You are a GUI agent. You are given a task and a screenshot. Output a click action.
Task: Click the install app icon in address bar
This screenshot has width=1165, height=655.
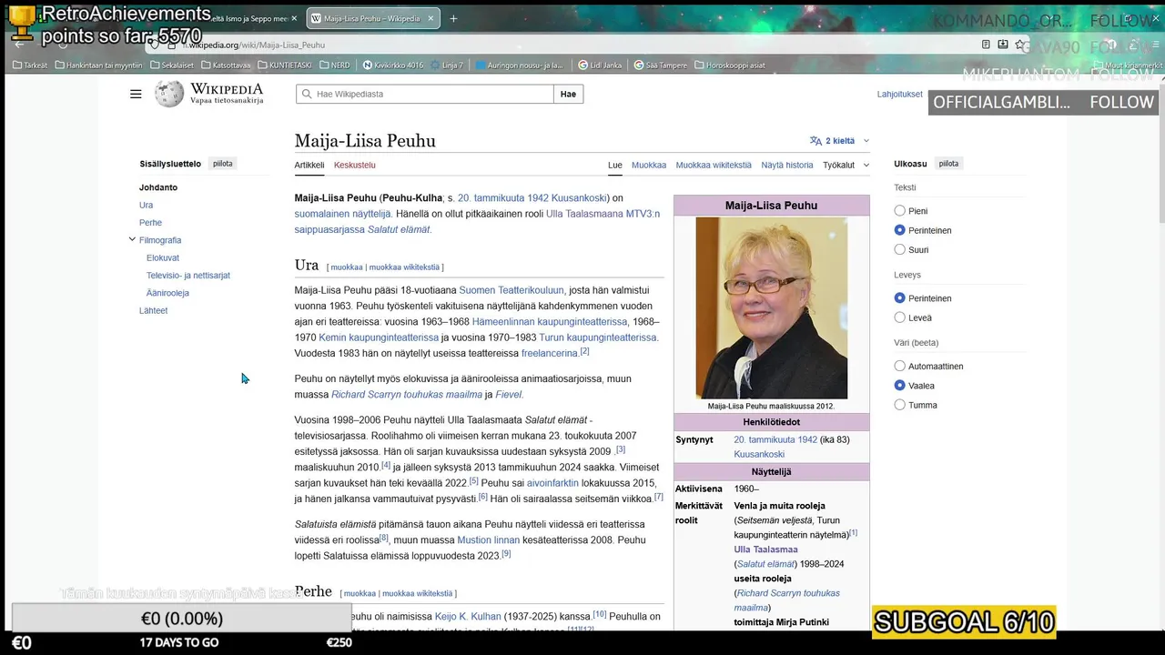[1003, 44]
